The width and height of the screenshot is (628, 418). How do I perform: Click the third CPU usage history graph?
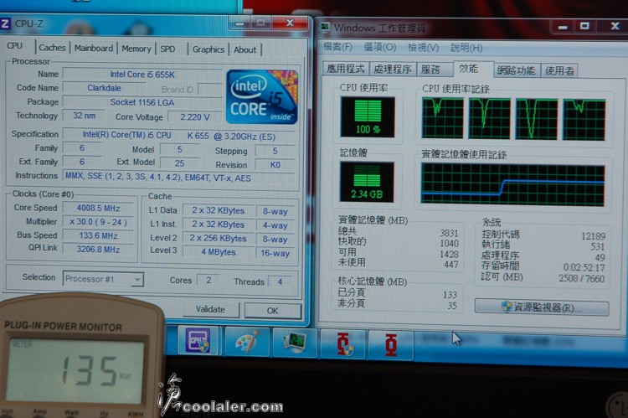tap(537, 119)
